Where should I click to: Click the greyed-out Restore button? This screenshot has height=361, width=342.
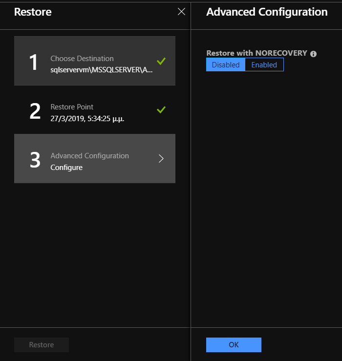point(42,345)
